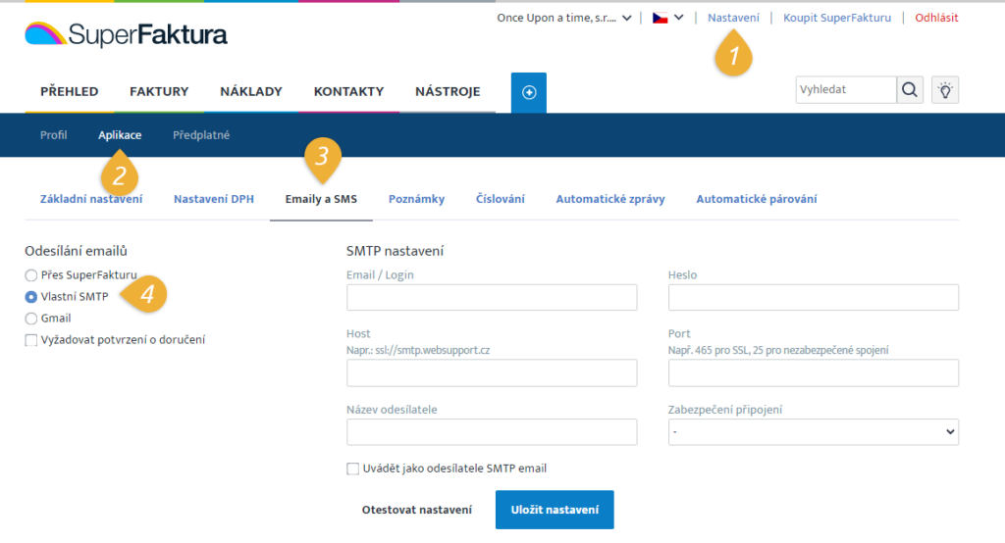Open the KONTAKTY main menu

[348, 91]
